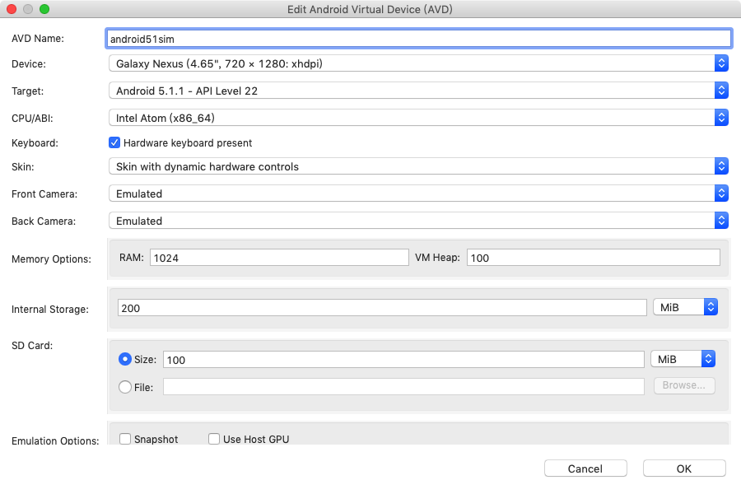741x494 pixels.
Task: Open the CPU/ABI dropdown
Action: [418, 118]
